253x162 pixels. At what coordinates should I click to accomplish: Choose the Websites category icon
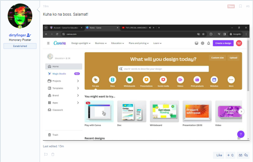(x=214, y=80)
